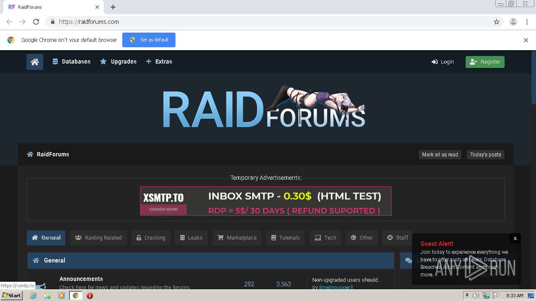Open the Chrome profile avatar
Viewport: 536px width, 301px height.
(x=513, y=22)
